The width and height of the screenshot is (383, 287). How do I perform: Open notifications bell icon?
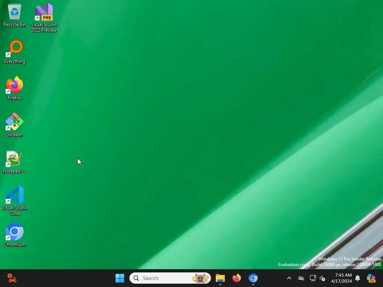pos(358,278)
